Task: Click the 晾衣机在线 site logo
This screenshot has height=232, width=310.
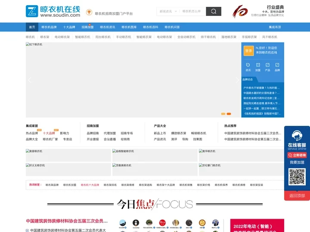Action: pyautogui.click(x=53, y=11)
